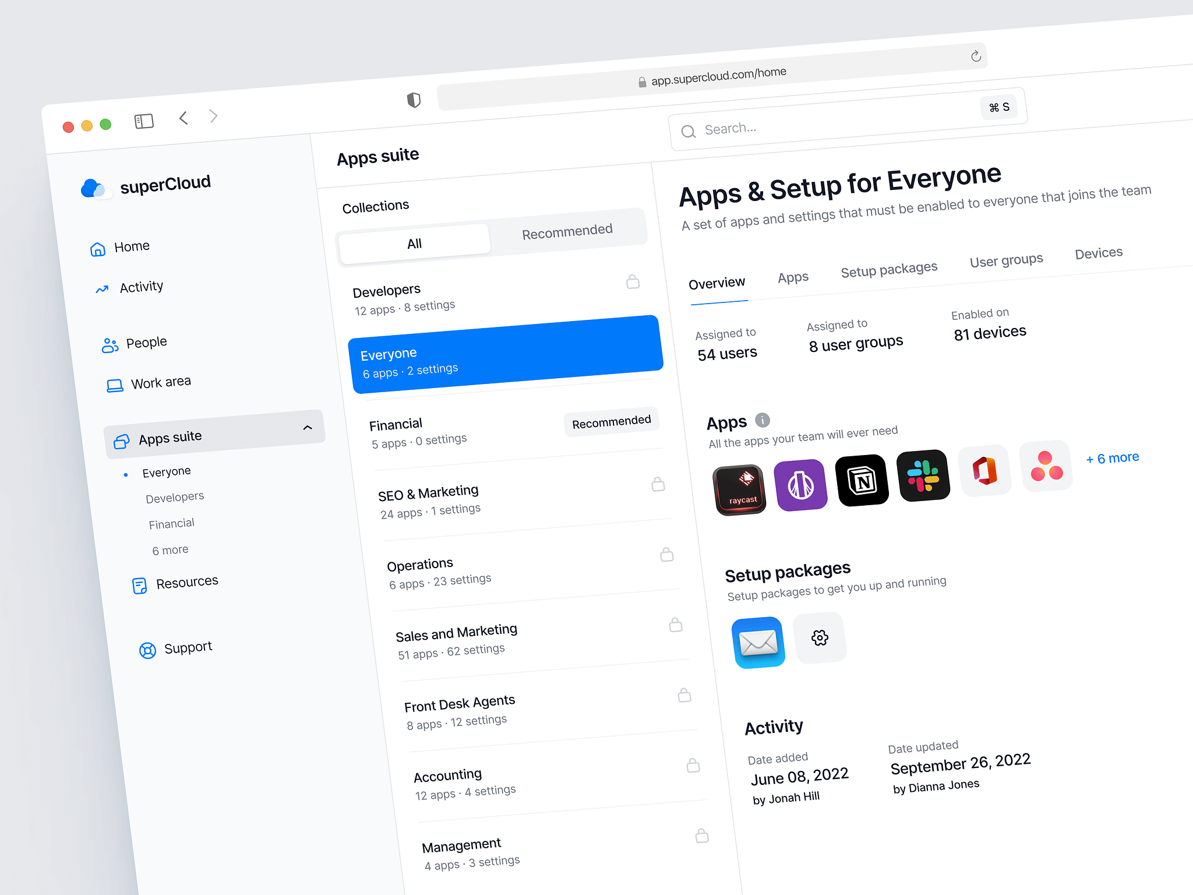Viewport: 1193px width, 895px height.
Task: Click lock icon on Developers collection
Action: click(633, 282)
